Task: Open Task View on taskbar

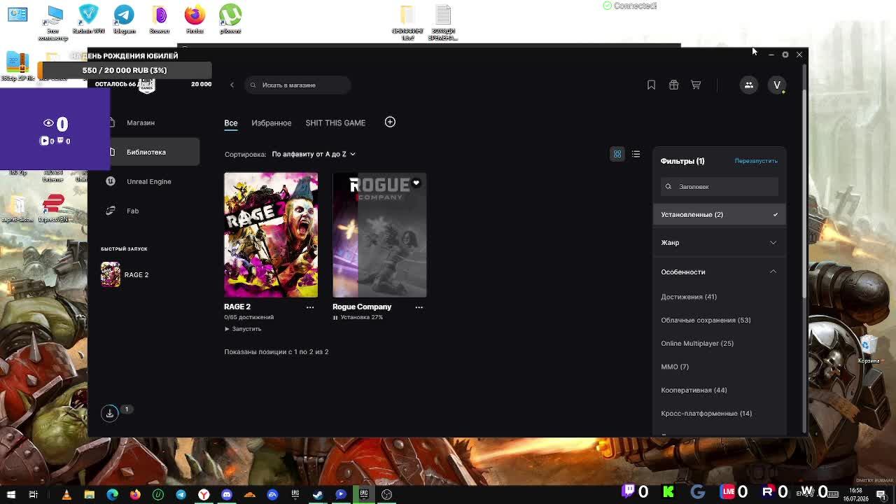Action: coord(33,494)
